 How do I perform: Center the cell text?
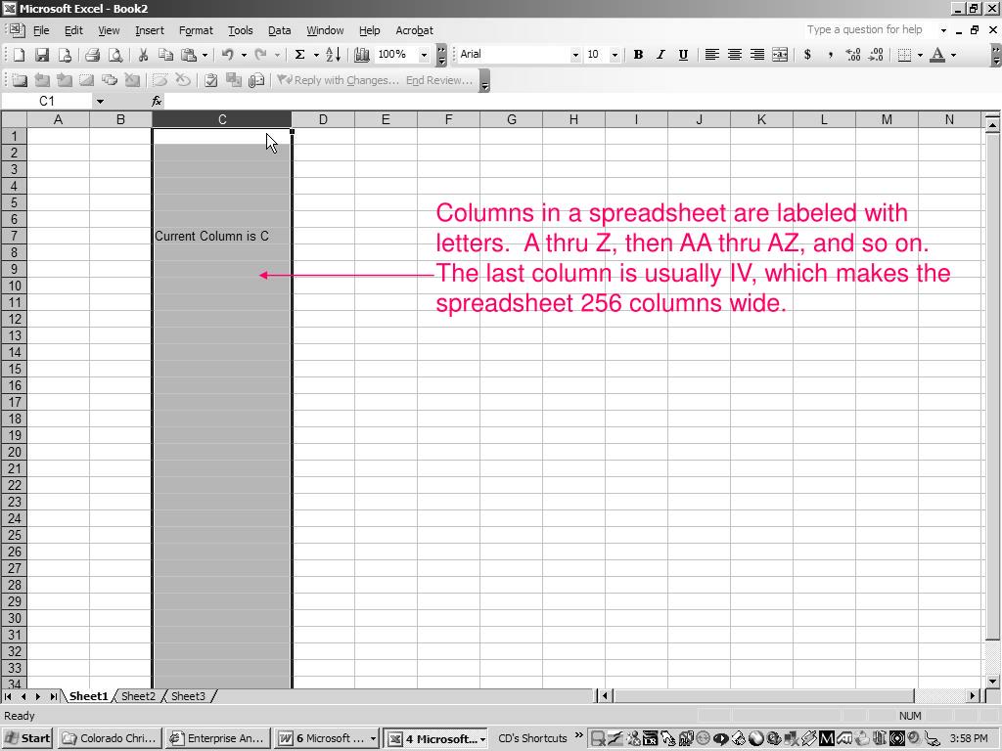point(734,55)
